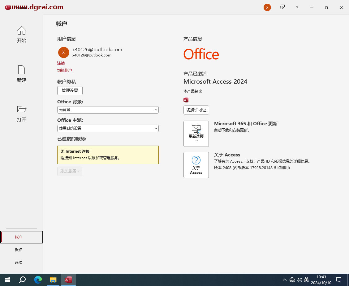Viewport: 349px width, 286px height.
Task: Click the network globe tray icon
Action: click(x=292, y=280)
